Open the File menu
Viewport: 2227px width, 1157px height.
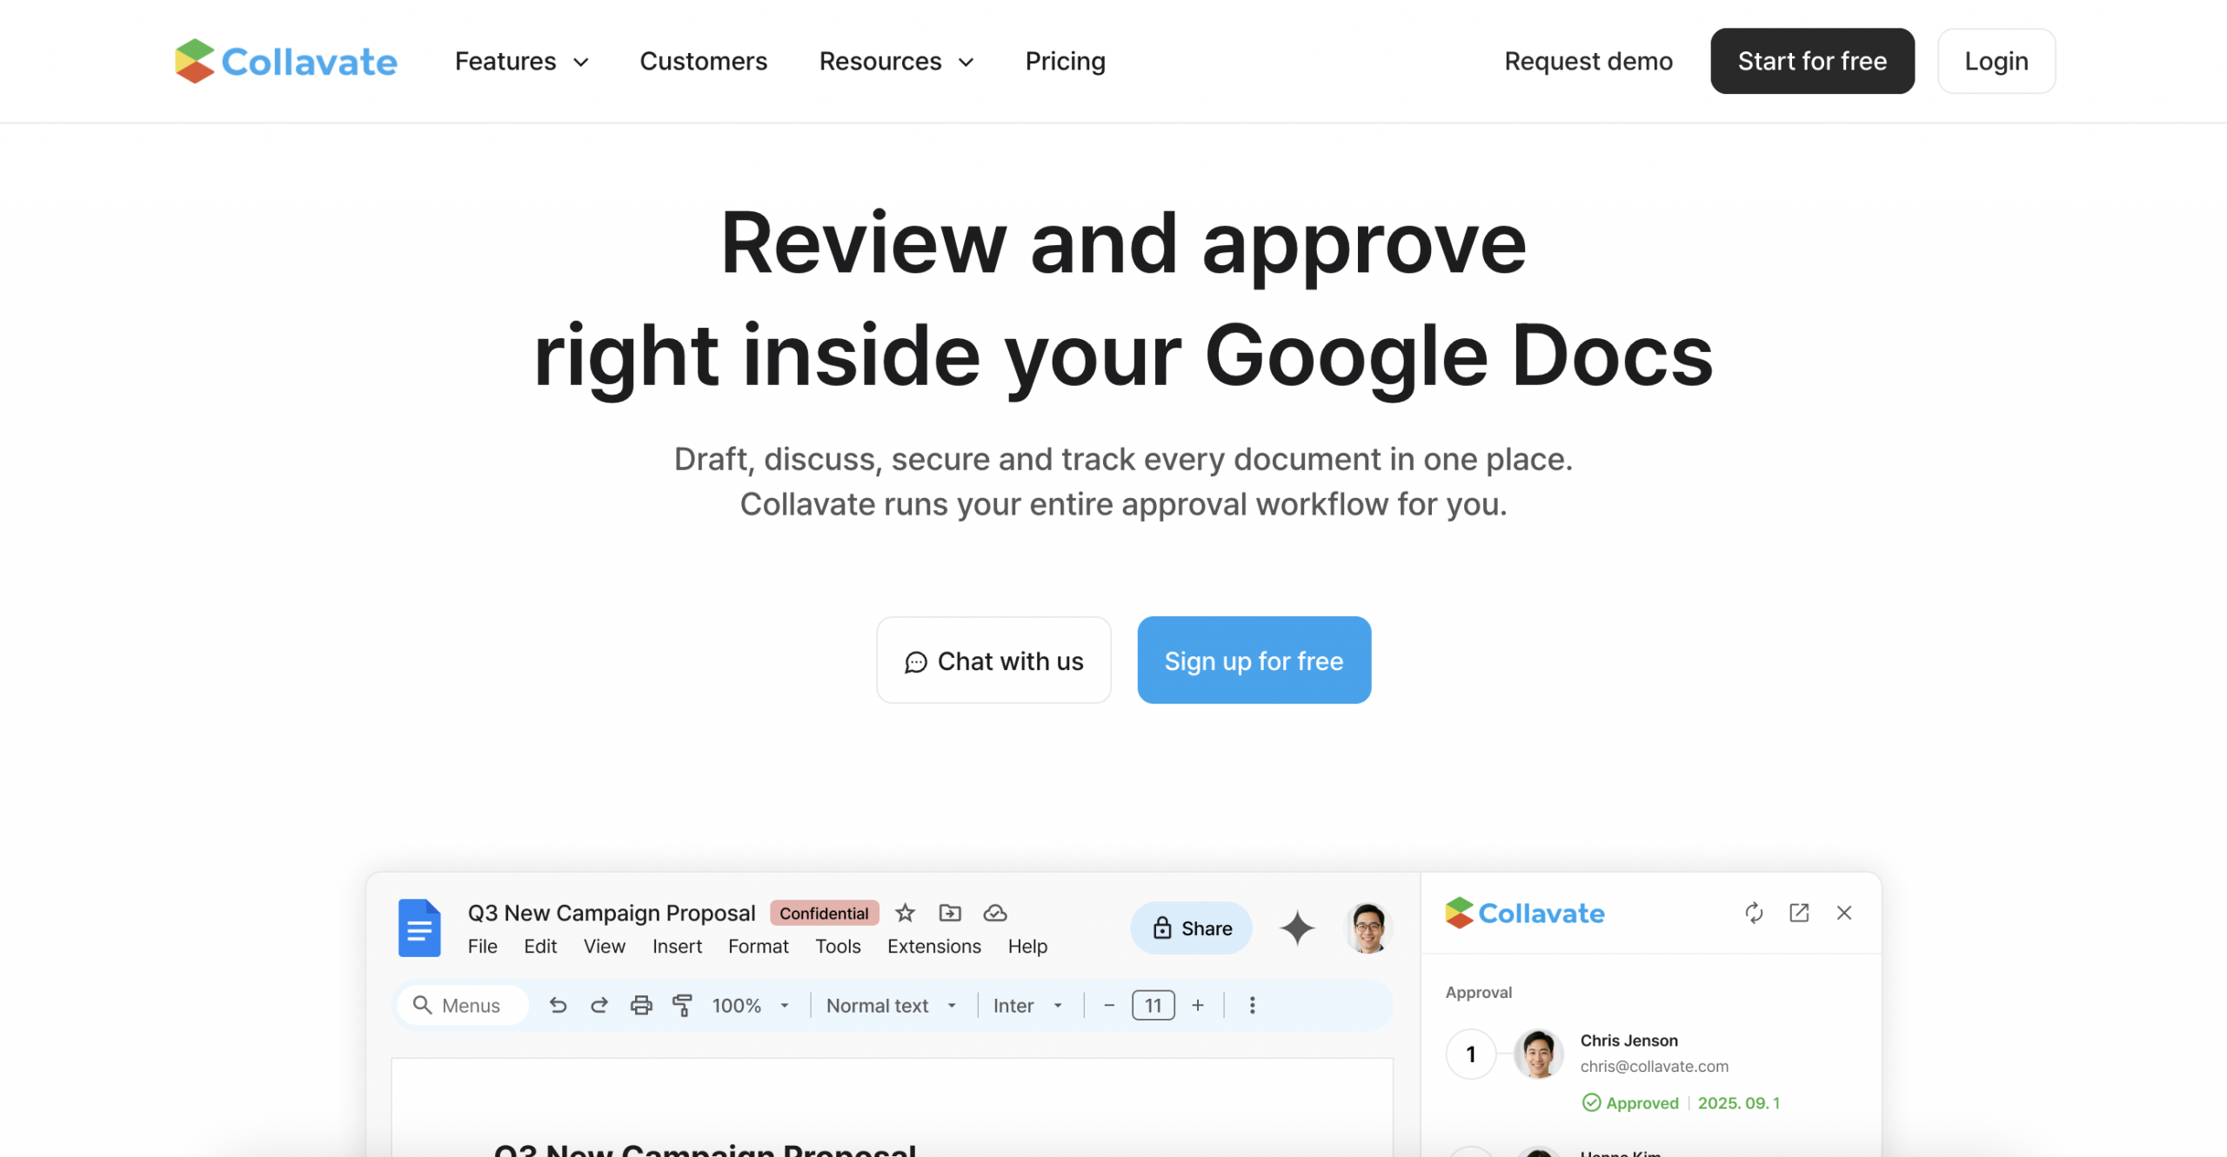click(x=483, y=946)
